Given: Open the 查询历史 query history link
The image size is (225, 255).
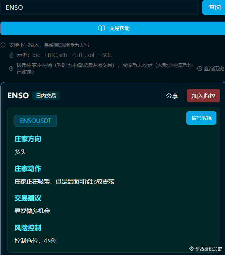Looking at the screenshot, I should click(214, 68).
